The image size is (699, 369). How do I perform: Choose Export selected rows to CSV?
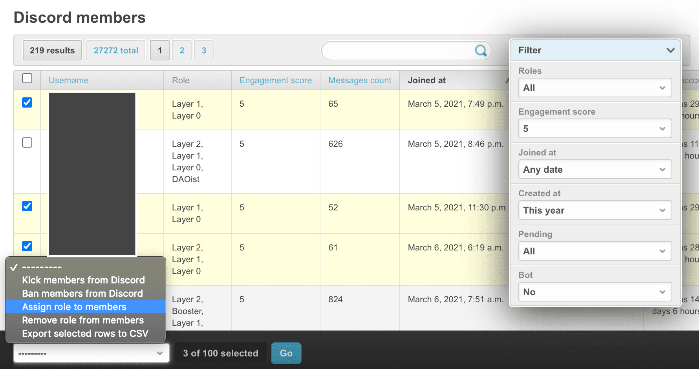coord(86,334)
